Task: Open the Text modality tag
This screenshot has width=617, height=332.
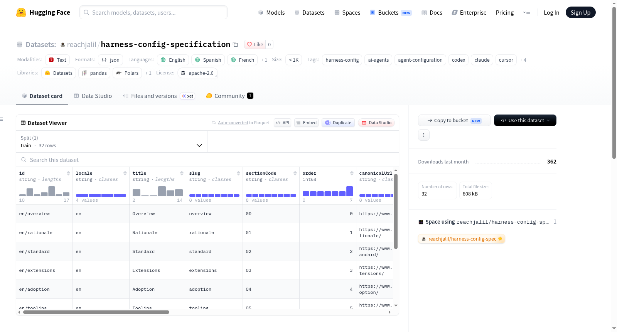Action: pos(57,60)
